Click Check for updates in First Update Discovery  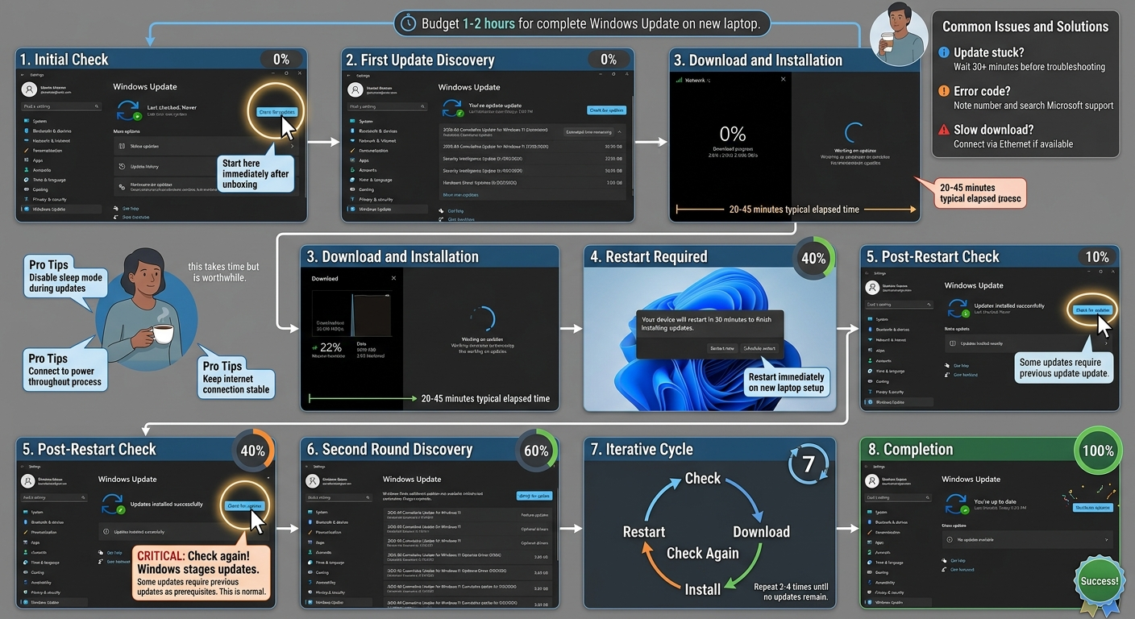607,110
